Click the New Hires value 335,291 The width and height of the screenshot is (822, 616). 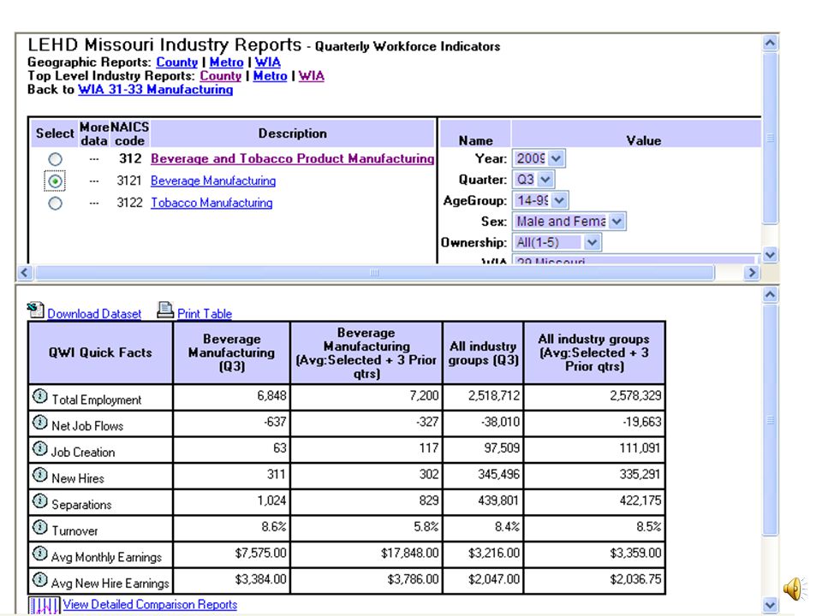tap(640, 475)
